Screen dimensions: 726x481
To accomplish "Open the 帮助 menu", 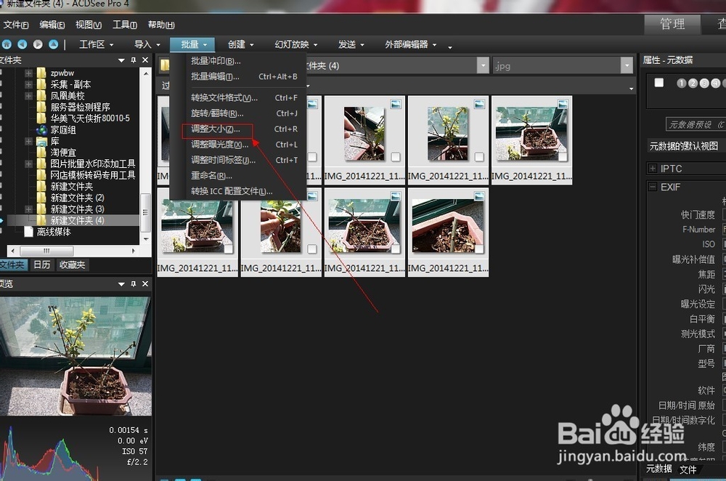I will [x=161, y=25].
